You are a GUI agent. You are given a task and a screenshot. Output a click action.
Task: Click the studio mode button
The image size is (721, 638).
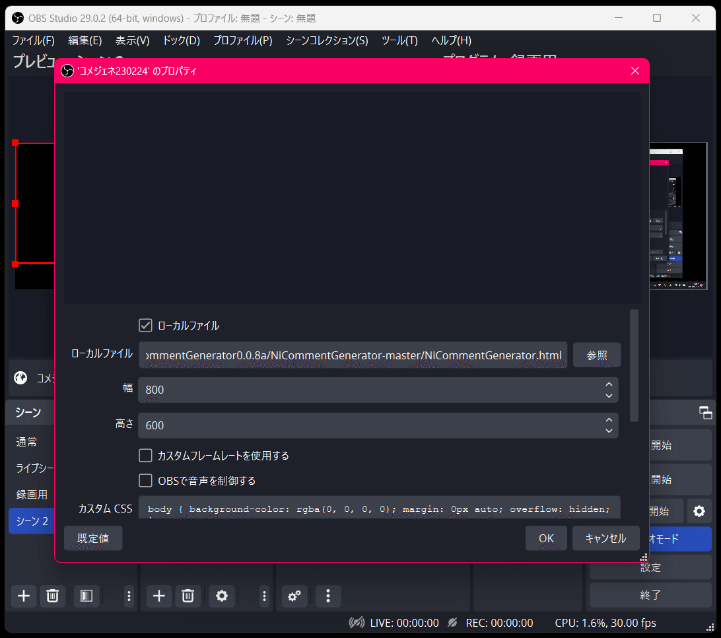[x=679, y=539]
